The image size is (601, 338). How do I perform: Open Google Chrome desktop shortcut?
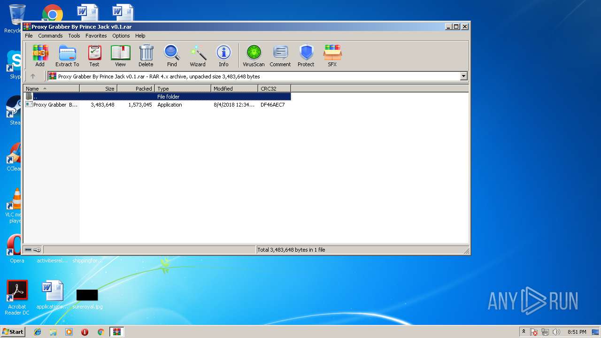click(x=53, y=13)
